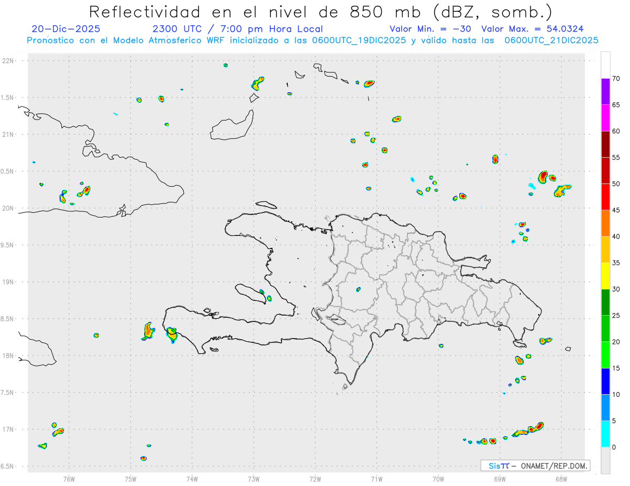
Task: Select the gray below-zero legend swatch
Action: [x=605, y=460]
